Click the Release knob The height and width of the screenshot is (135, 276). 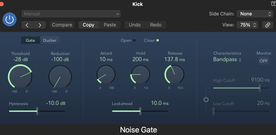pos(174,75)
